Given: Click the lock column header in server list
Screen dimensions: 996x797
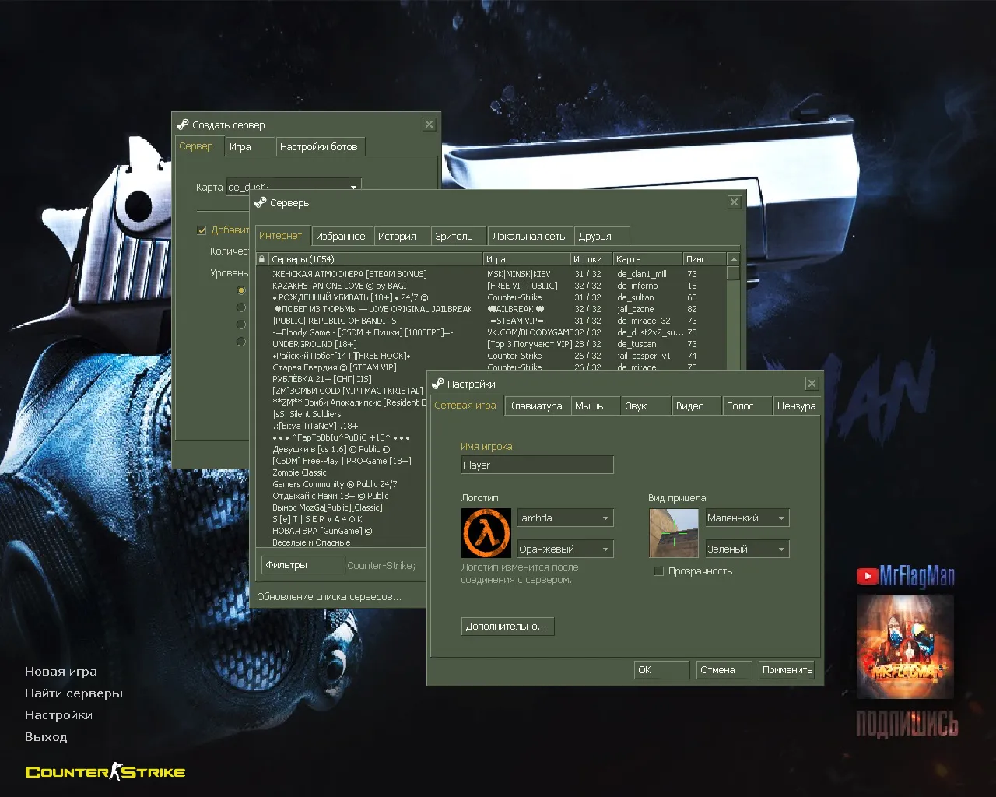Looking at the screenshot, I should [262, 258].
